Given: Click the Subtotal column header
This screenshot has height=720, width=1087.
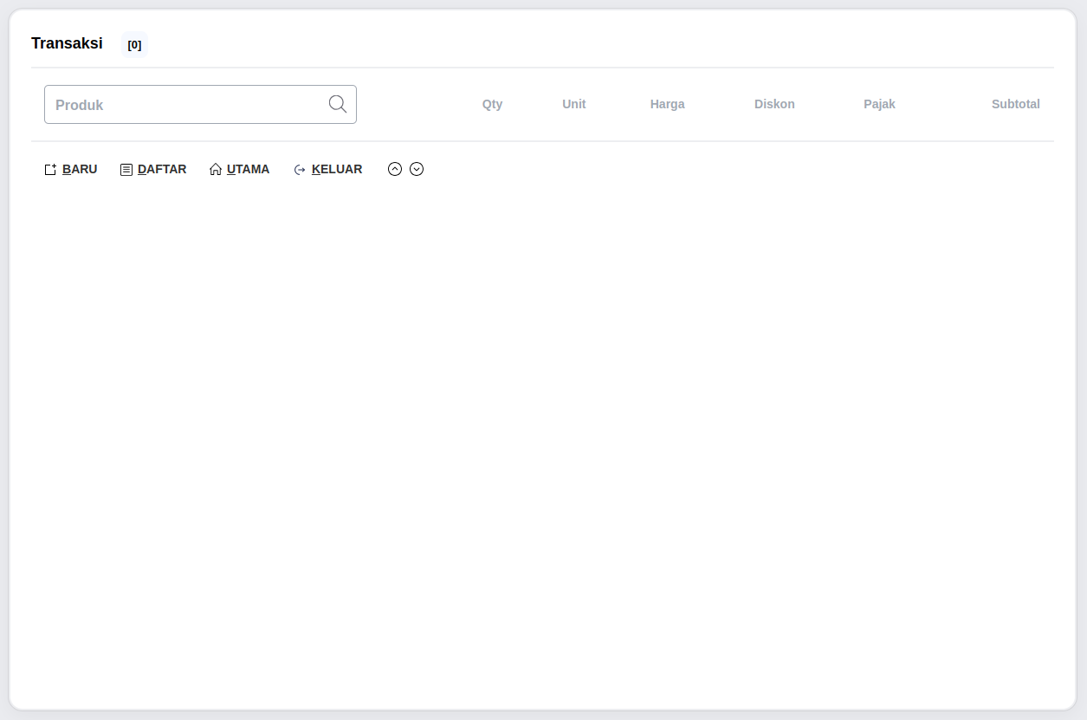Looking at the screenshot, I should [1015, 104].
